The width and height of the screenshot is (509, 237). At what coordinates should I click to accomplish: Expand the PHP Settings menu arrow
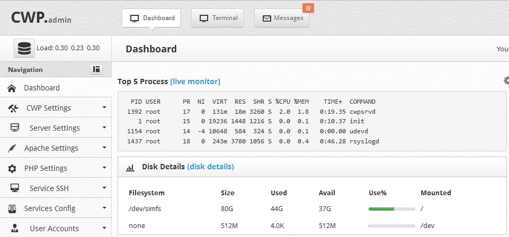pos(104,168)
